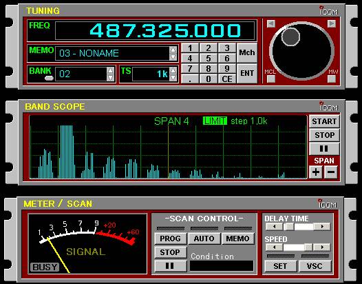Toggle the BANK indicator switch
The image size is (362, 284).
coord(49,78)
